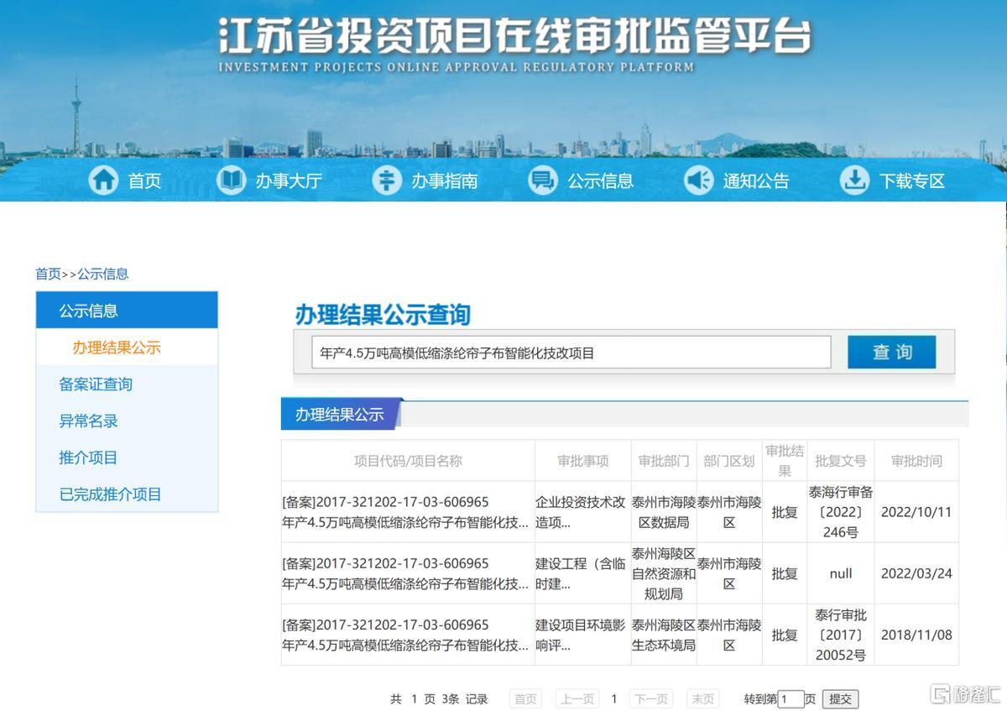This screenshot has height=711, width=1007.
Task: Select 办理结果公示 in the sidebar
Action: point(117,348)
